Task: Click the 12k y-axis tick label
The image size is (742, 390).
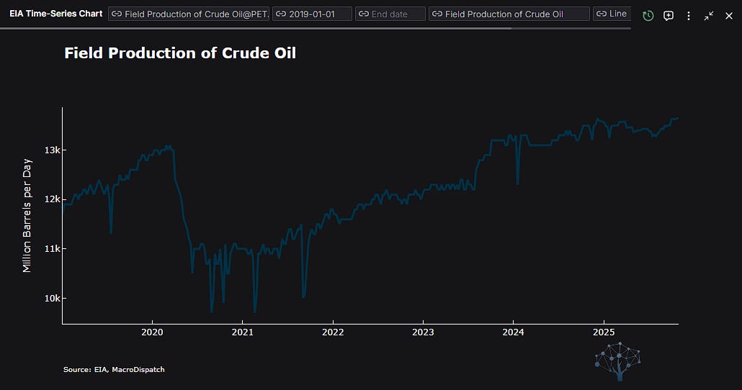Action: tap(52, 199)
